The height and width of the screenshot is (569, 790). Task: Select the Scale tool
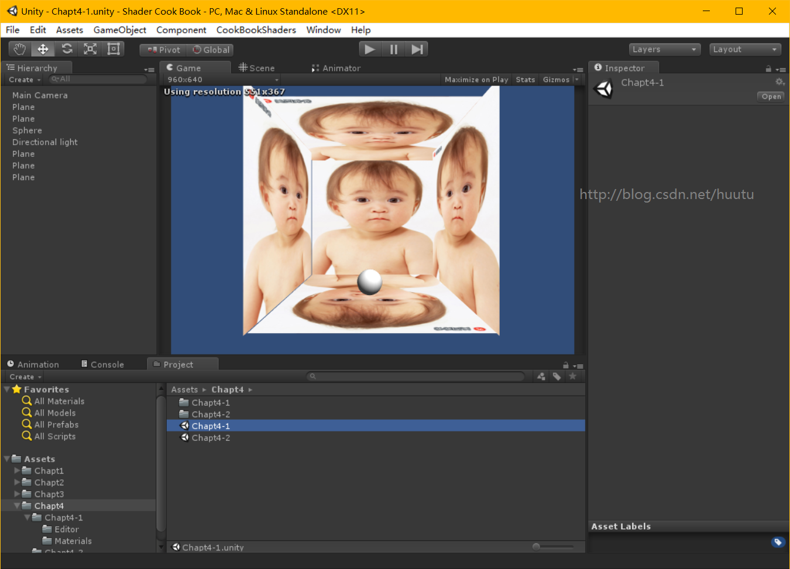[x=90, y=49]
